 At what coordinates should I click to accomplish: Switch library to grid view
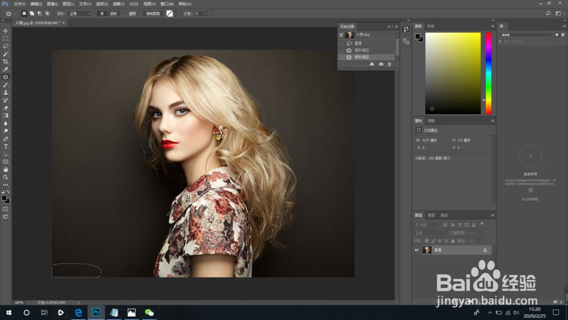557,35
